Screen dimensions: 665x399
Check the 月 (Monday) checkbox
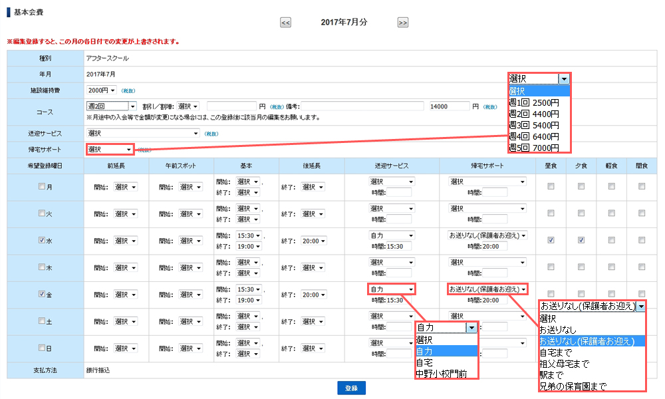[x=41, y=186]
